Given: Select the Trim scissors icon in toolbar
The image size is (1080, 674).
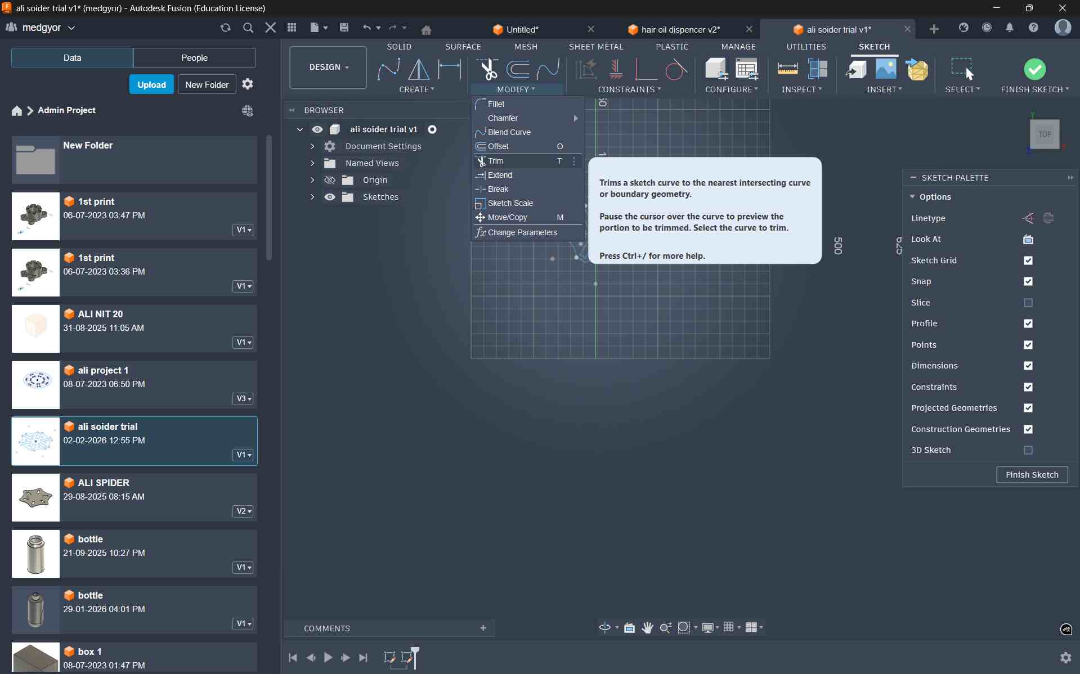Looking at the screenshot, I should (x=487, y=69).
